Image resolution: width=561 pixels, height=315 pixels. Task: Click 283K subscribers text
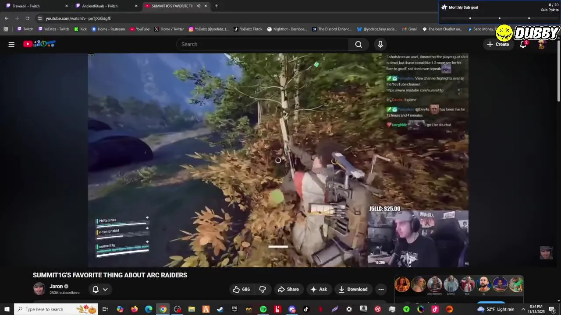point(64,293)
